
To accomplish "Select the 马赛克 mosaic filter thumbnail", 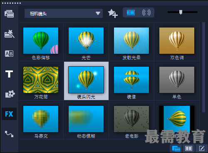I will point(41,119).
